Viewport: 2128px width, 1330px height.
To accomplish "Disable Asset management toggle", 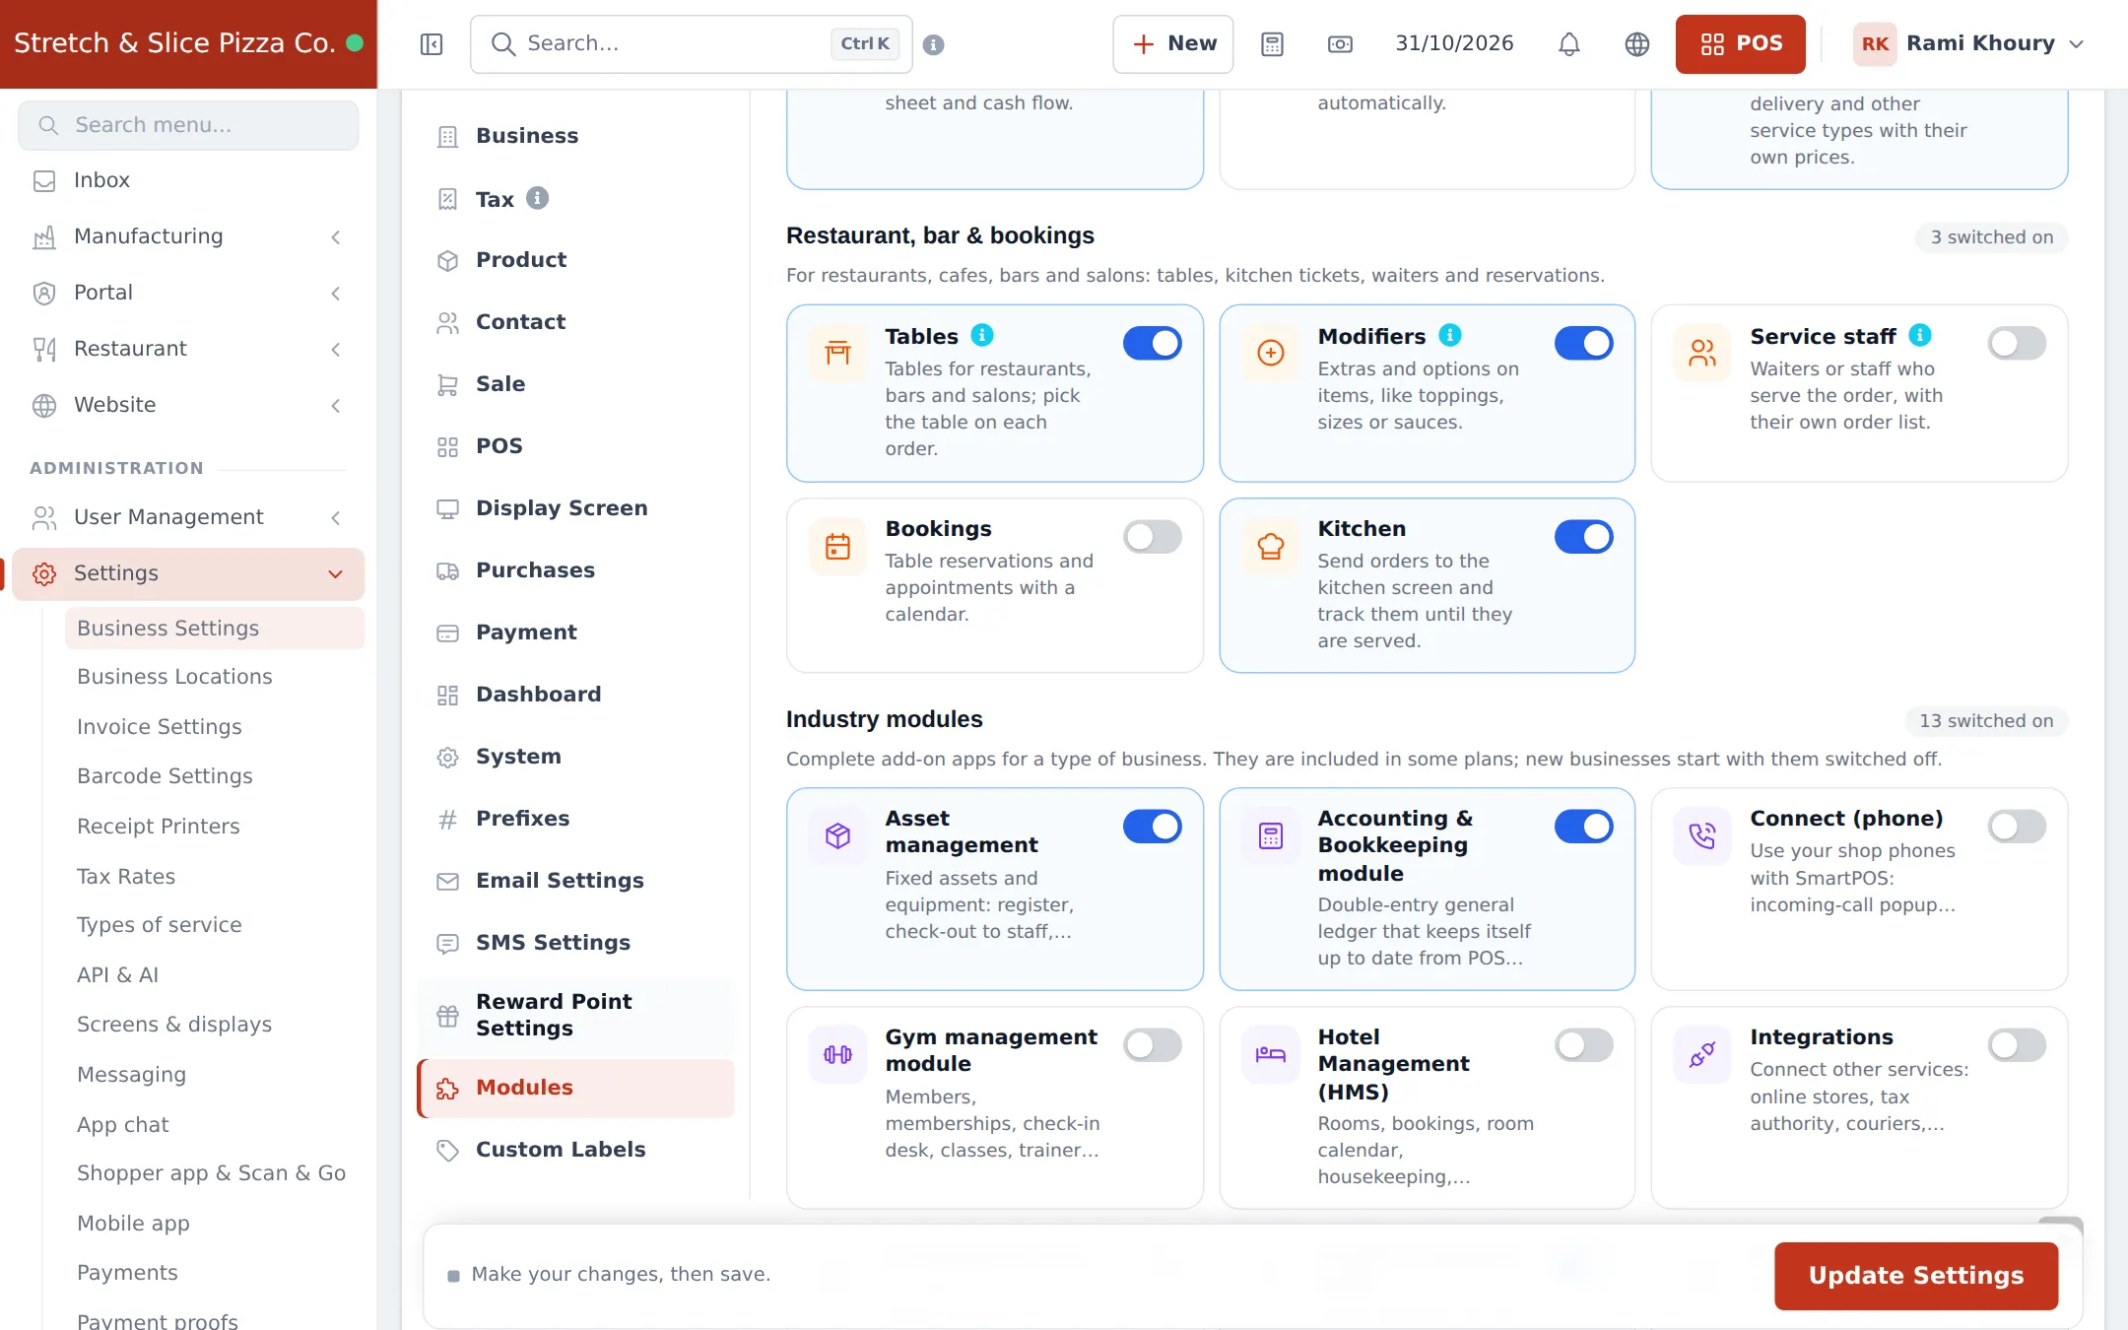I will coord(1153,826).
